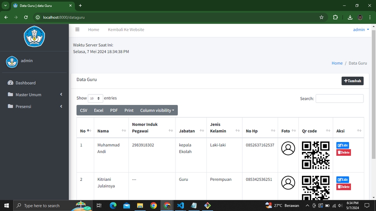This screenshot has width=376, height=211.
Task: Toggle the sidebar hamburger menu
Action: (x=77, y=29)
